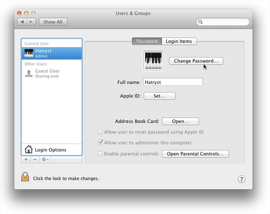Click the lock icon to make changes
The height and width of the screenshot is (214, 270).
(x=25, y=177)
